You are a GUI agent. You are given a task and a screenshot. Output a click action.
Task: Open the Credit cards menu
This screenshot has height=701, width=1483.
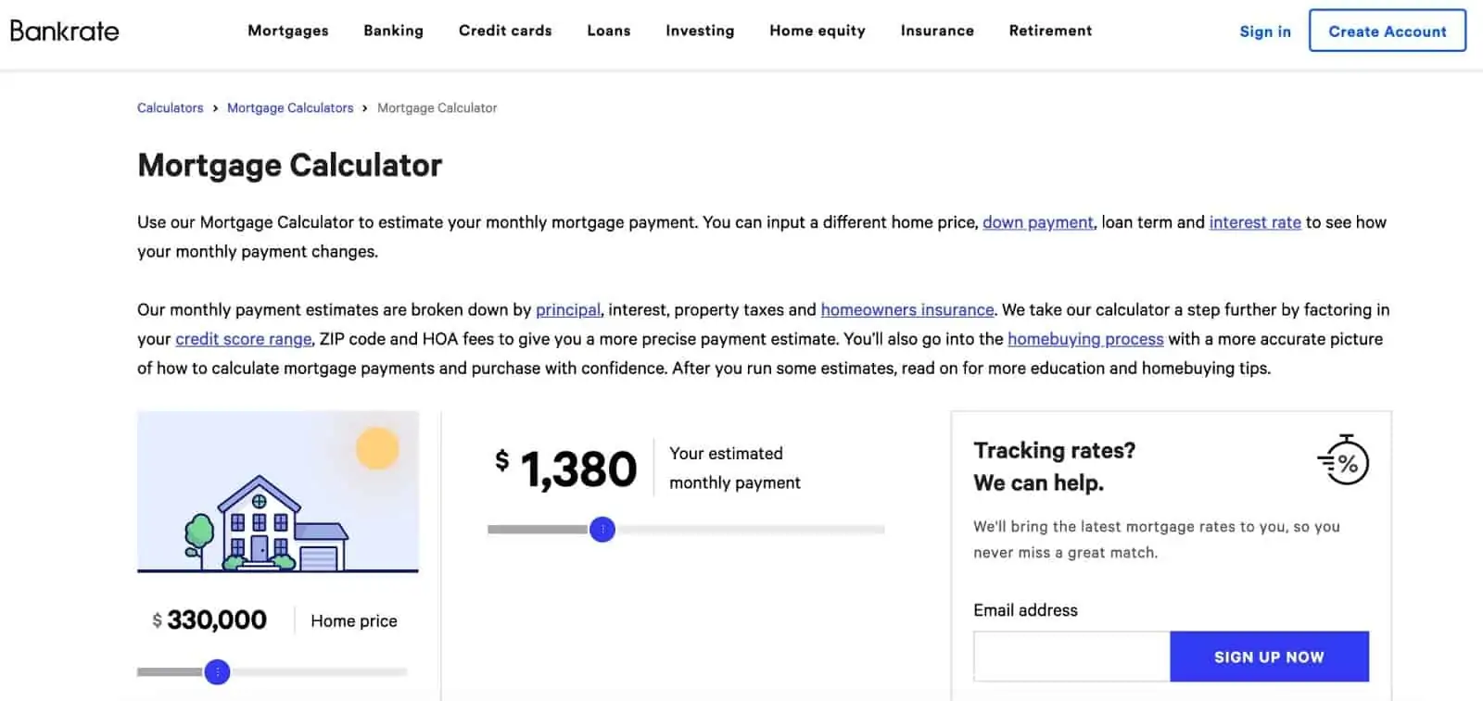click(x=505, y=31)
